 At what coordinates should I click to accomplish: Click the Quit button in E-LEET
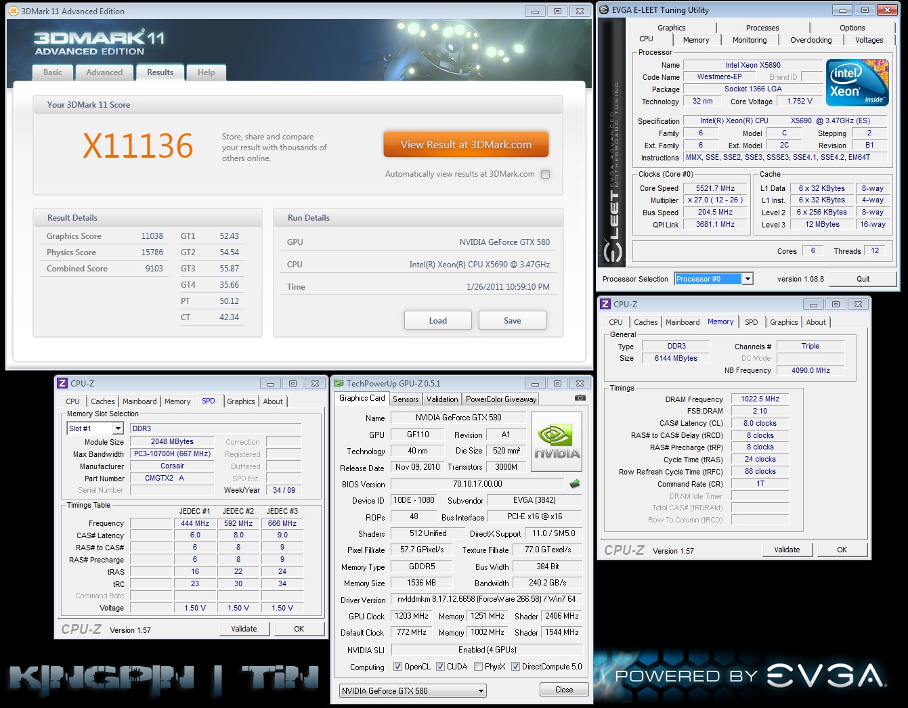(x=863, y=279)
